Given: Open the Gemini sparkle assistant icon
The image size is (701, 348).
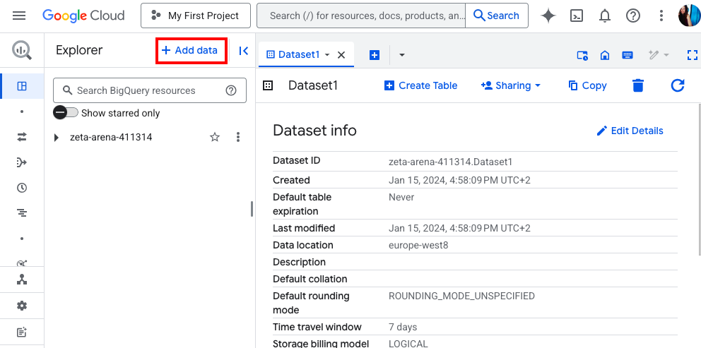Looking at the screenshot, I should pyautogui.click(x=548, y=16).
